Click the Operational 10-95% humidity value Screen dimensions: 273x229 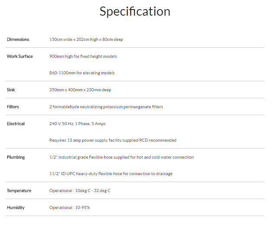(70, 208)
